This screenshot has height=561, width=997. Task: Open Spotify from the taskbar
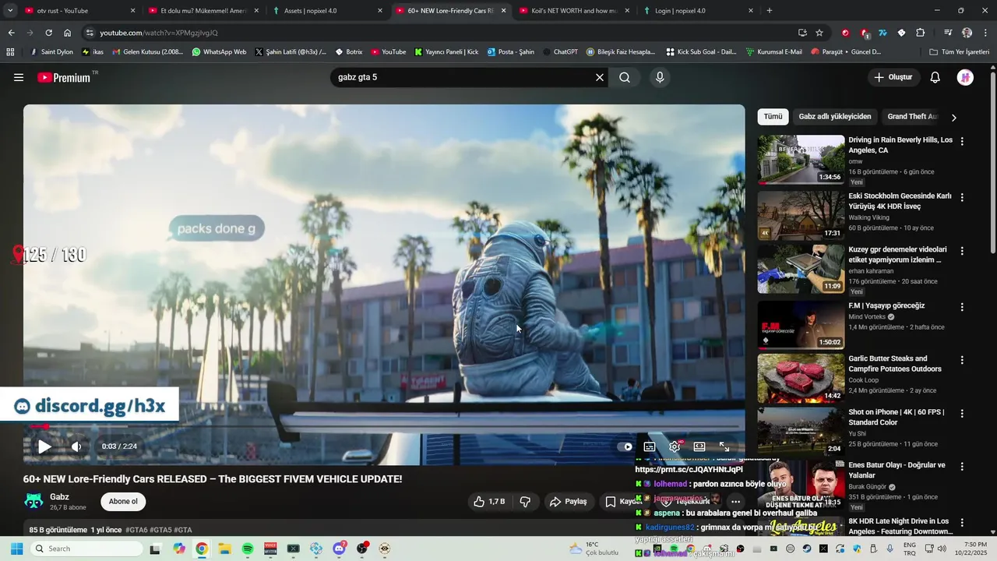click(248, 549)
